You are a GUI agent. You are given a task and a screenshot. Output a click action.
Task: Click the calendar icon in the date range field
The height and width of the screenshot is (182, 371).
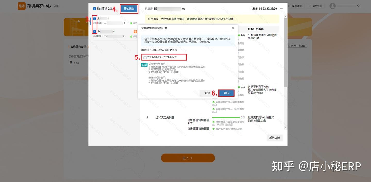[145, 57]
